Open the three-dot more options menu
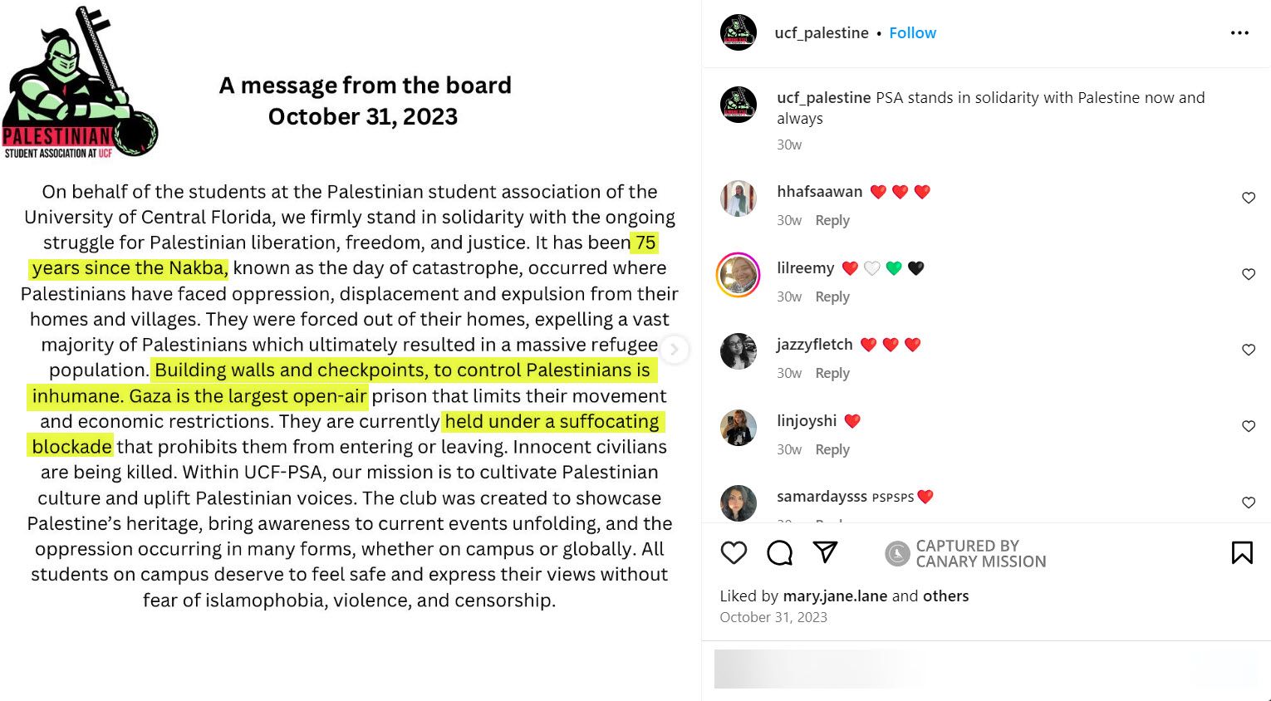 pyautogui.click(x=1239, y=33)
